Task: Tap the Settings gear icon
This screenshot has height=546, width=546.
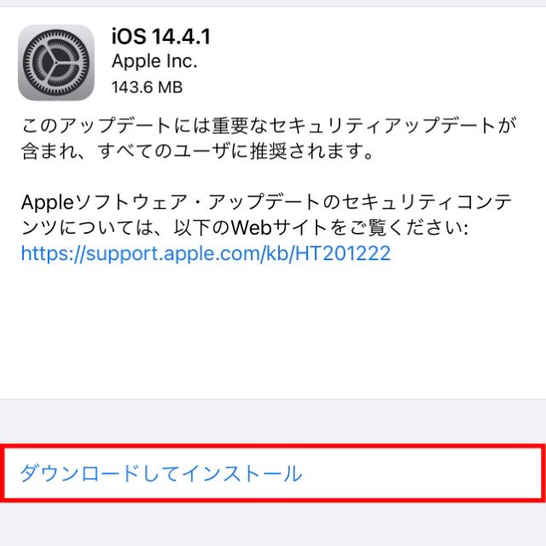Action: pos(56,62)
